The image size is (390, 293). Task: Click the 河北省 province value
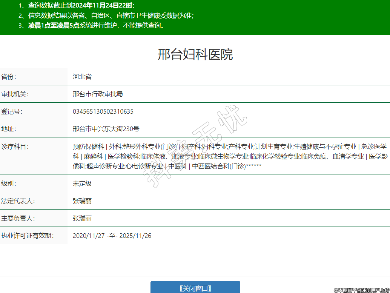pyautogui.click(x=82, y=77)
